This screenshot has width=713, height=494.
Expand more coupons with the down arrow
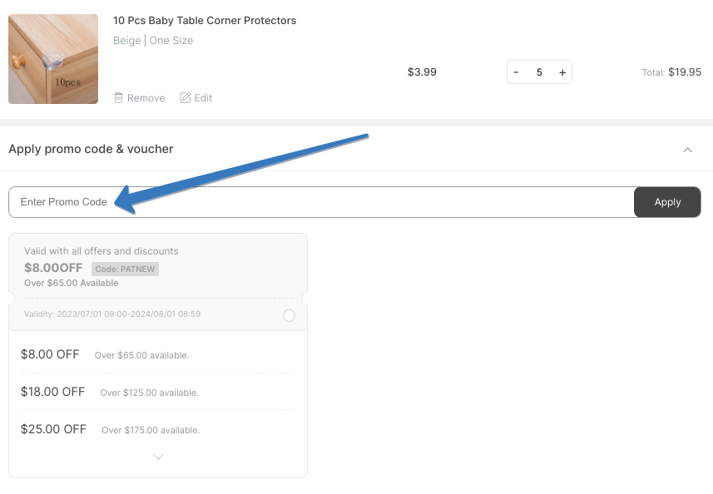coord(157,456)
